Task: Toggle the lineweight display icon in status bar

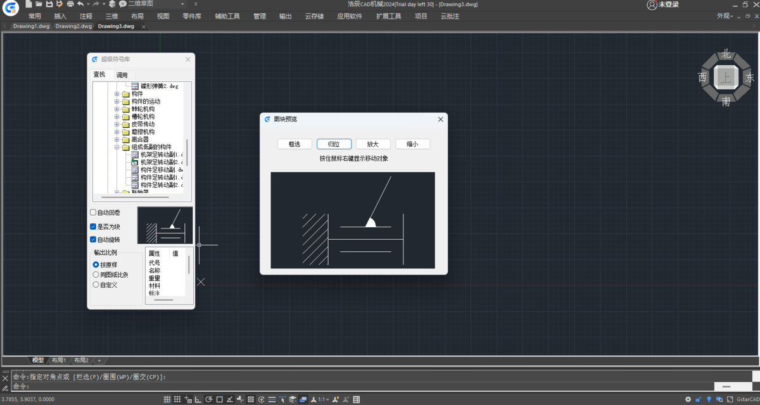Action: coord(272,399)
